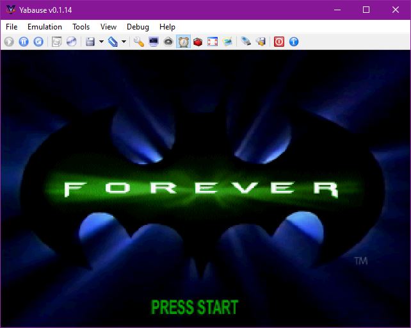The width and height of the screenshot is (411, 328).
Task: Take a screenshot with the picture icon
Action: [227, 42]
